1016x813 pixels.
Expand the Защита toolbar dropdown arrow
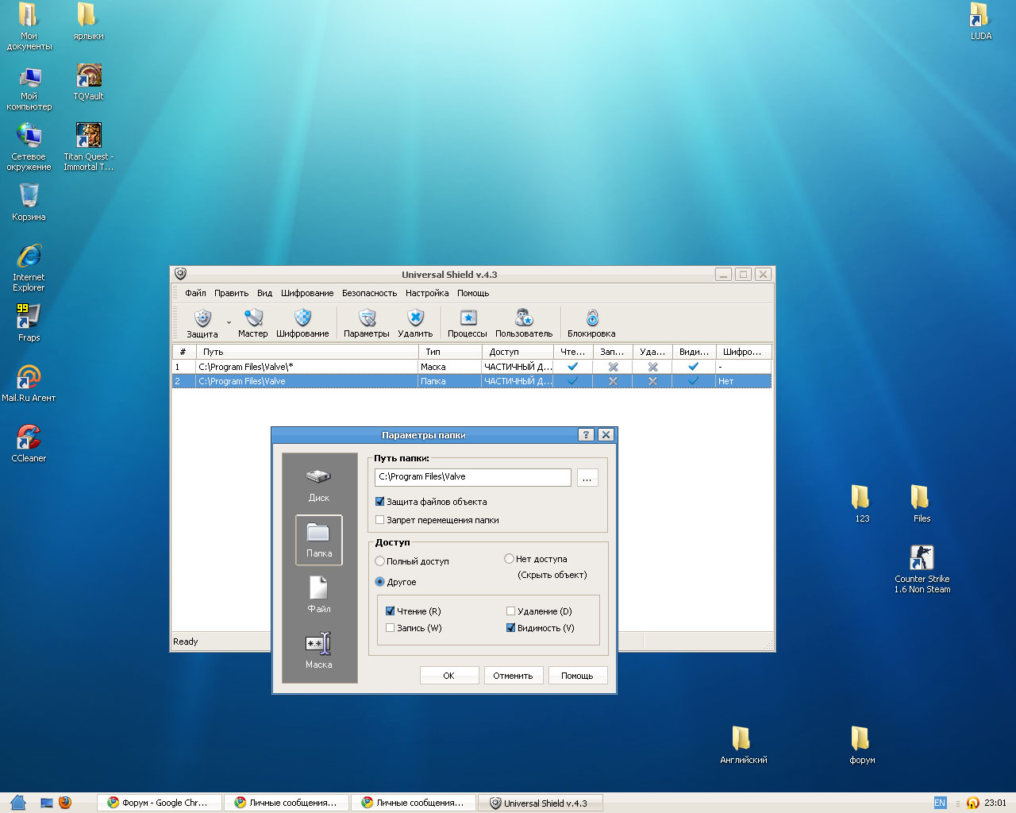pos(229,323)
